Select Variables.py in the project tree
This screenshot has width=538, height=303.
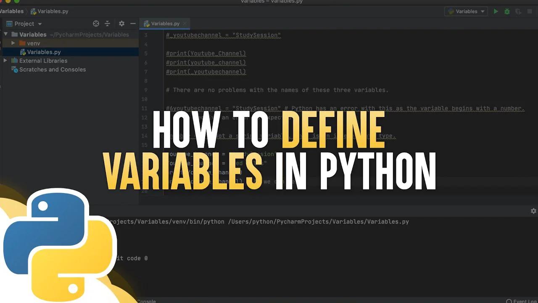pyautogui.click(x=44, y=52)
